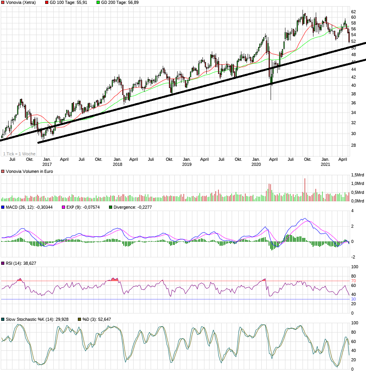Select the 'Vonovia (Xetra)' legend label
Screen dimensions: 366x373
tap(21, 3)
